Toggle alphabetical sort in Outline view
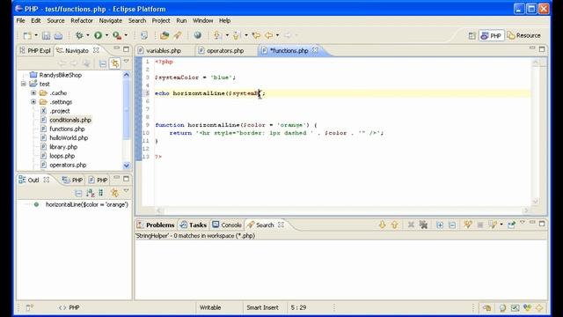Viewport: 563px width, 317px height. tap(91, 193)
